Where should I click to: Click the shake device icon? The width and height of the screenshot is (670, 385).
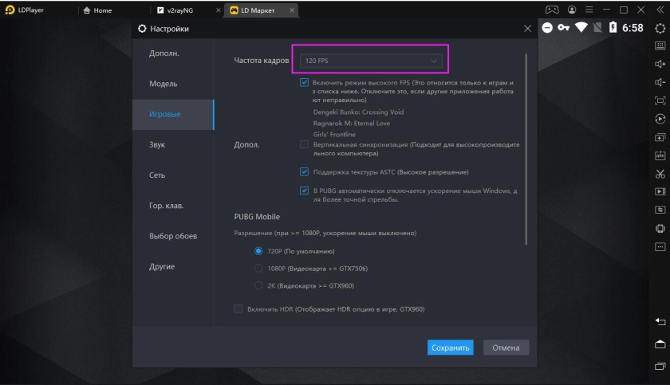pos(660,228)
